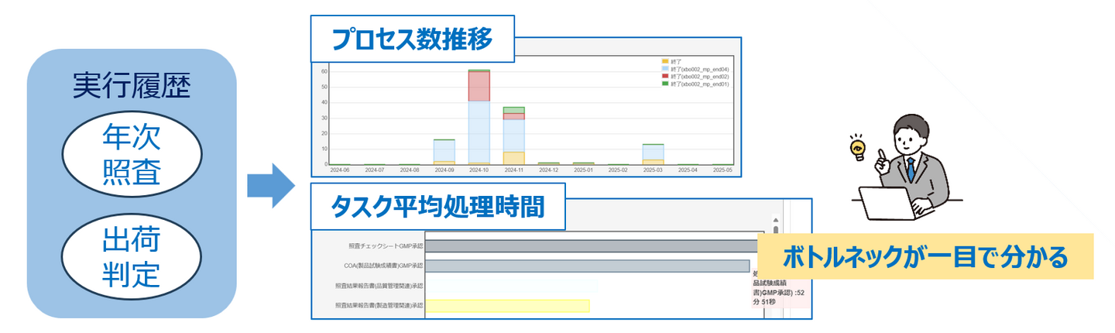
Task: Click the light blue segment of the 2024-10 bar
Action: pyautogui.click(x=479, y=132)
